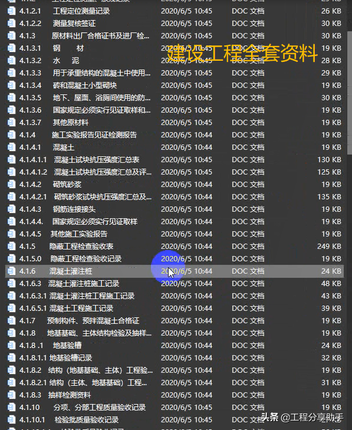Select file name '其他施工实验报告'
This screenshot has width=352, height=430.
click(78, 234)
